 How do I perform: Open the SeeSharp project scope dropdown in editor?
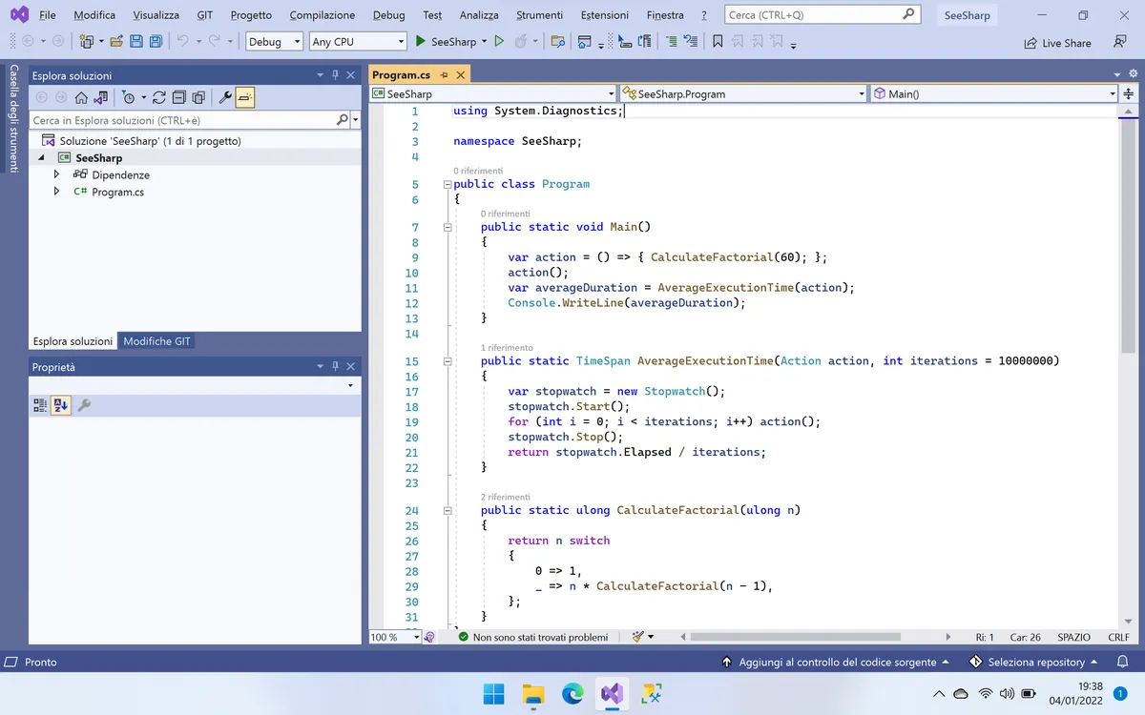[493, 93]
